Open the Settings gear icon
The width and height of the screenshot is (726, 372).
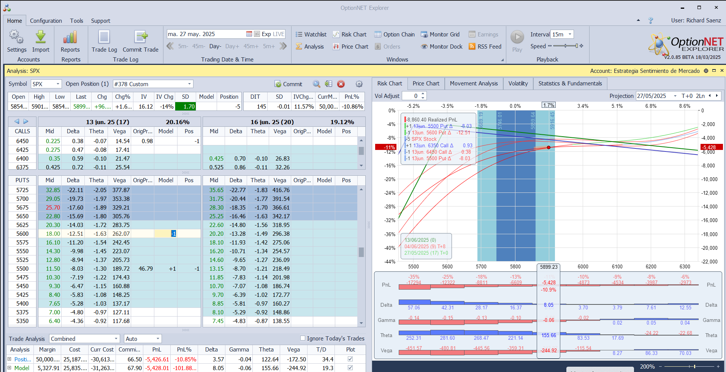tap(16, 37)
